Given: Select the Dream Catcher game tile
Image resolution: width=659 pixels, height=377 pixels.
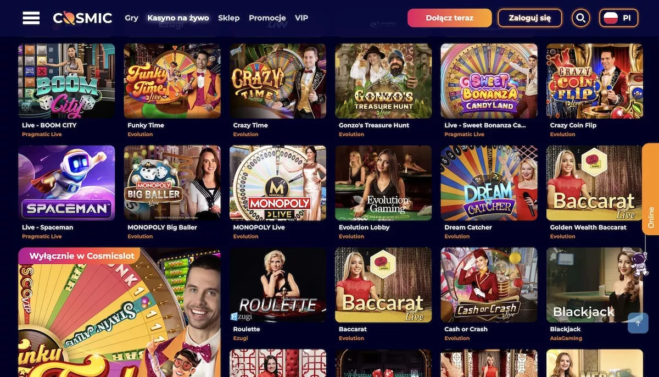Looking at the screenshot, I should coord(489,183).
